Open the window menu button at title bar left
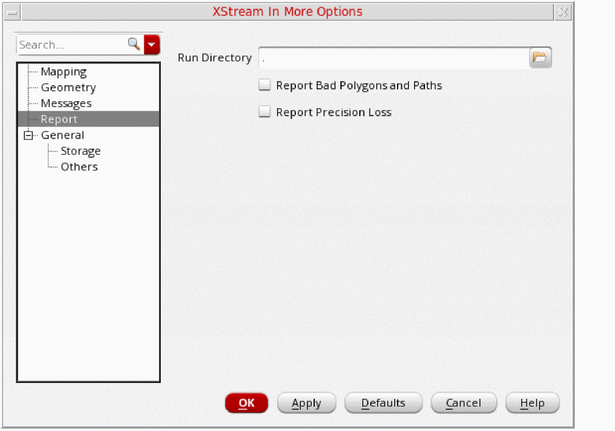The image size is (615, 431). tap(12, 13)
